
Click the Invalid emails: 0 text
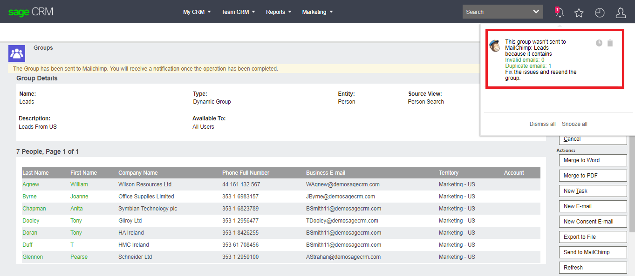(x=525, y=60)
